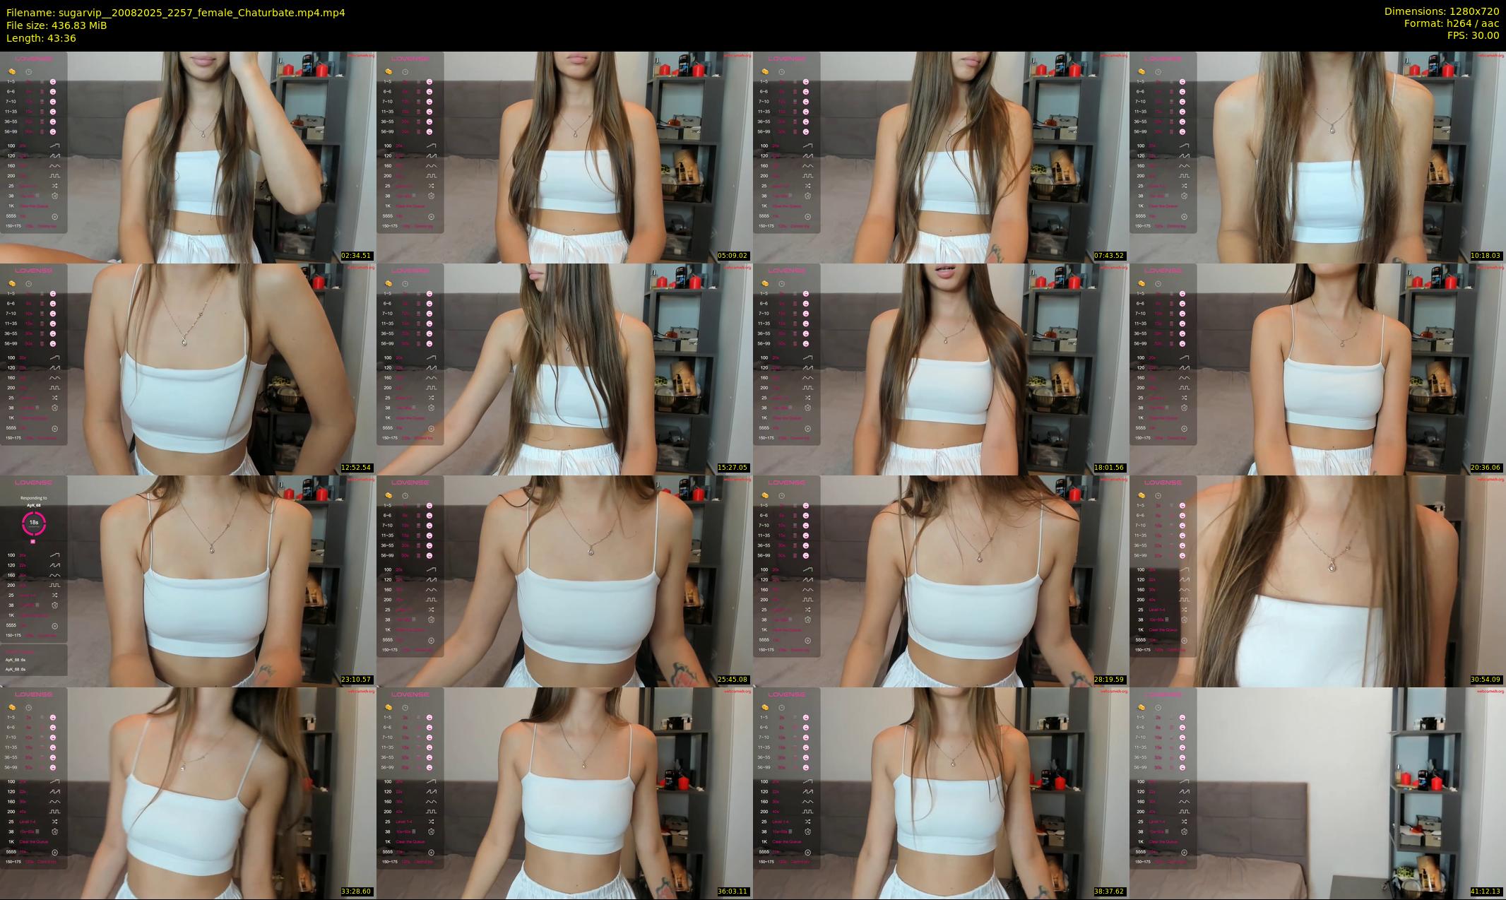
Task: Select the frame at 36:03.11
Action: point(564,793)
